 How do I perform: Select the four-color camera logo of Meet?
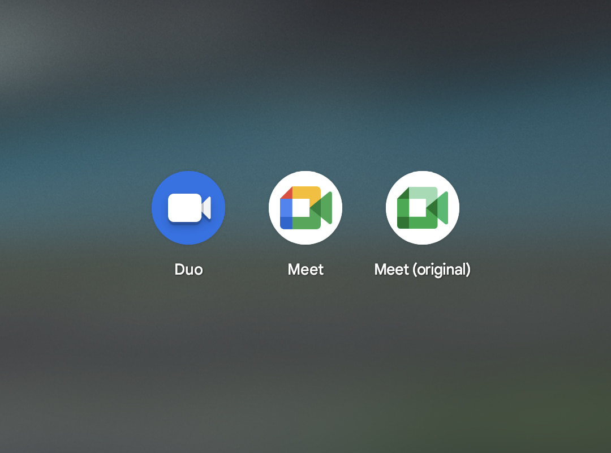click(x=305, y=208)
